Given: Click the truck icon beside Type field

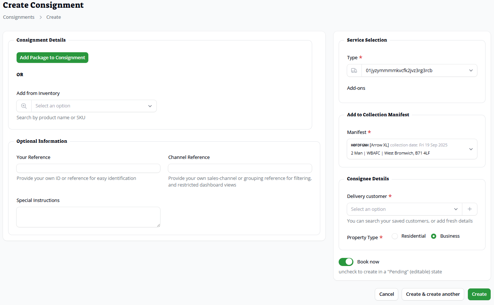Looking at the screenshot, I should click(354, 71).
